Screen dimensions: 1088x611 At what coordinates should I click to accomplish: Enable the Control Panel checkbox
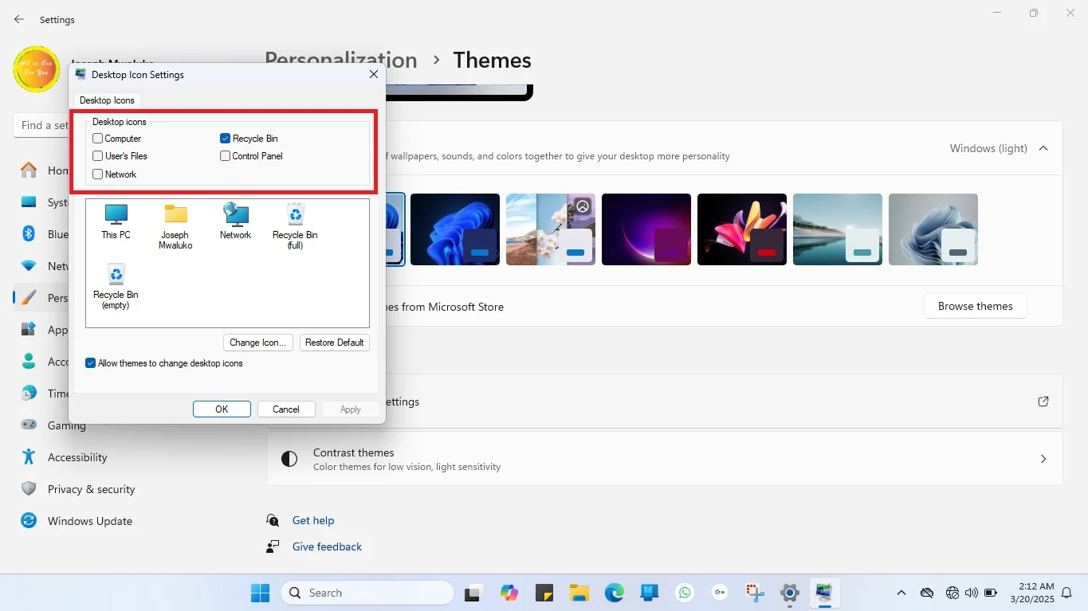(x=226, y=156)
